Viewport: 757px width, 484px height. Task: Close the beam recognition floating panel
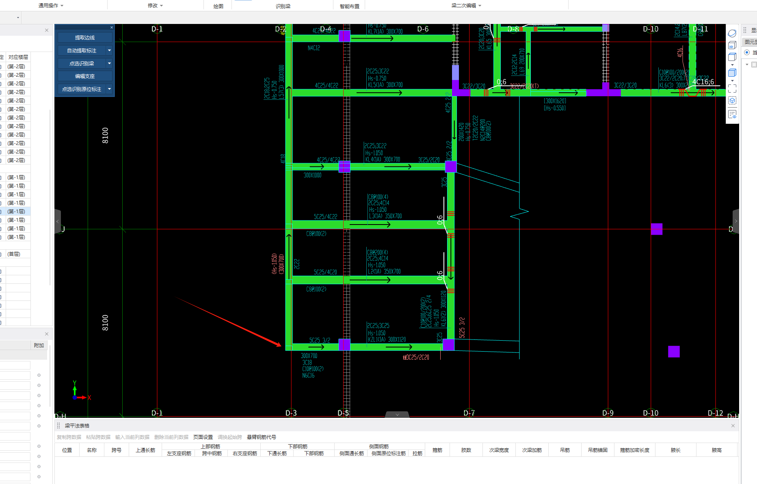pos(112,28)
